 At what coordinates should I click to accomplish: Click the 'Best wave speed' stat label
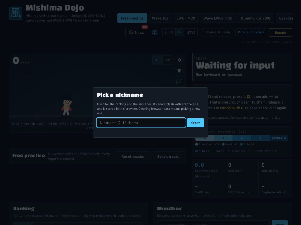(x=206, y=173)
